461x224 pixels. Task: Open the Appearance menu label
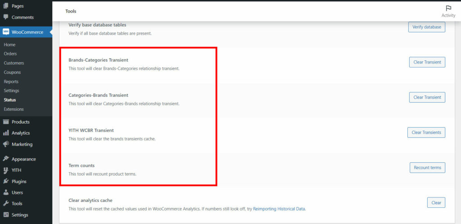24,159
